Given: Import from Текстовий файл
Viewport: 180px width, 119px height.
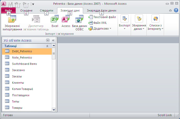Looking at the screenshot, I should click(x=102, y=17).
